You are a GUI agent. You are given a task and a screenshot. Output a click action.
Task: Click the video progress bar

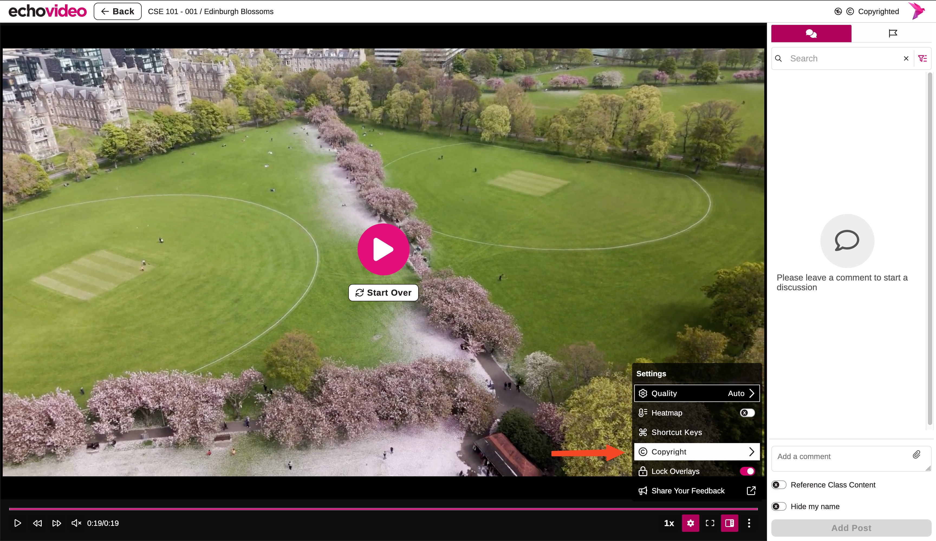tap(383, 509)
